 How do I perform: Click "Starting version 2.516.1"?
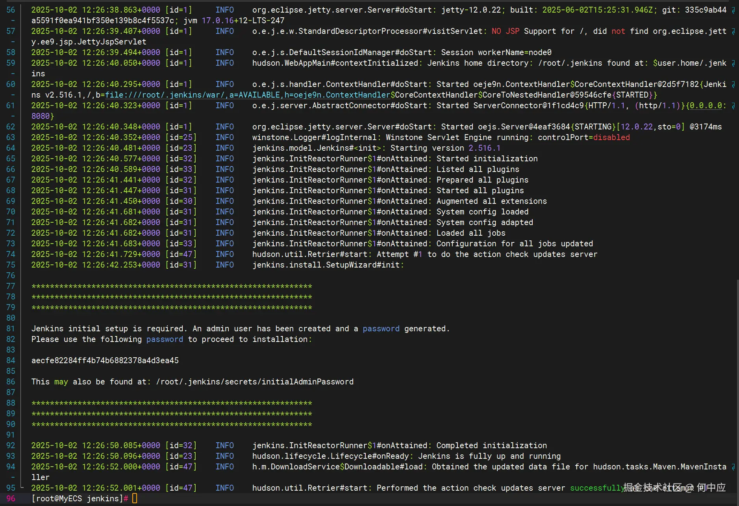coord(446,148)
